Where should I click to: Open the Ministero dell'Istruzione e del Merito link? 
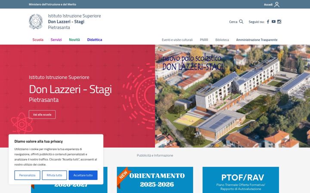(53, 4)
